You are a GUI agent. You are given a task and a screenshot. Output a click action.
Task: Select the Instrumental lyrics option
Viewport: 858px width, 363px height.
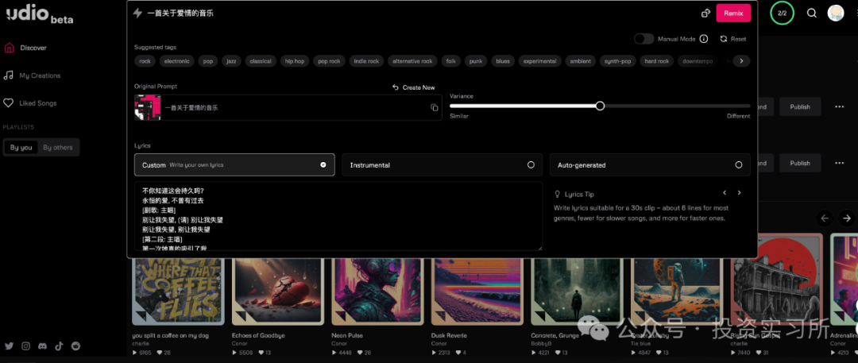pos(443,164)
